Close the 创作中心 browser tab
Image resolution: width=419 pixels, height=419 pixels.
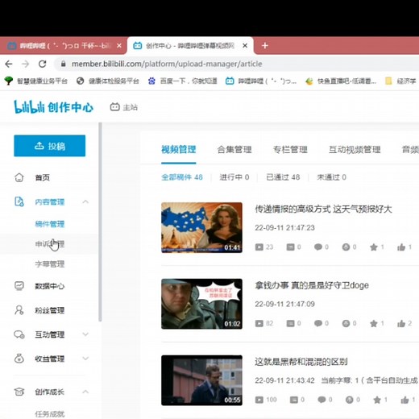point(245,46)
